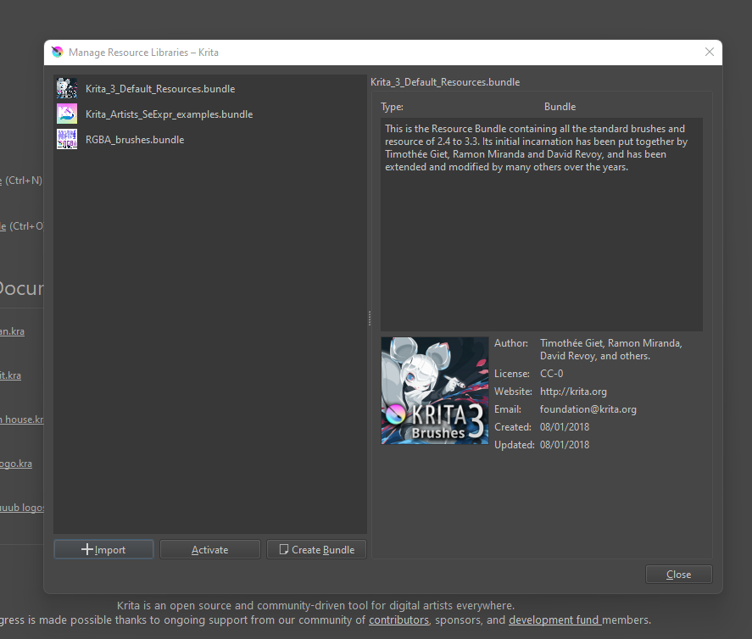Click the Krita_Artists_SeExpr_examples bundle thumbnail icon

pyautogui.click(x=67, y=114)
